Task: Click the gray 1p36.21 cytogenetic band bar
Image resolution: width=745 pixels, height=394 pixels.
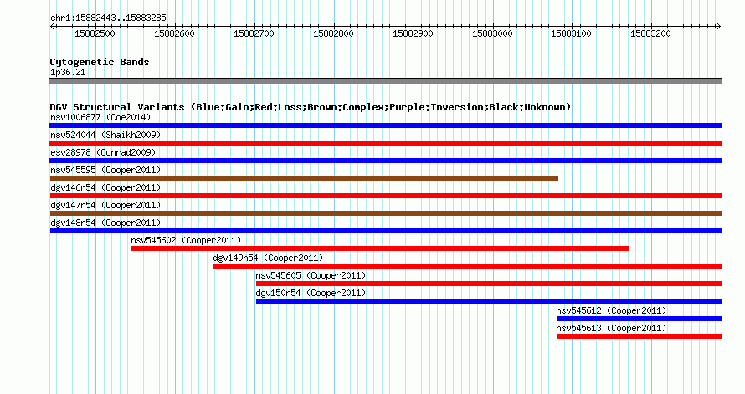Action: pos(385,81)
